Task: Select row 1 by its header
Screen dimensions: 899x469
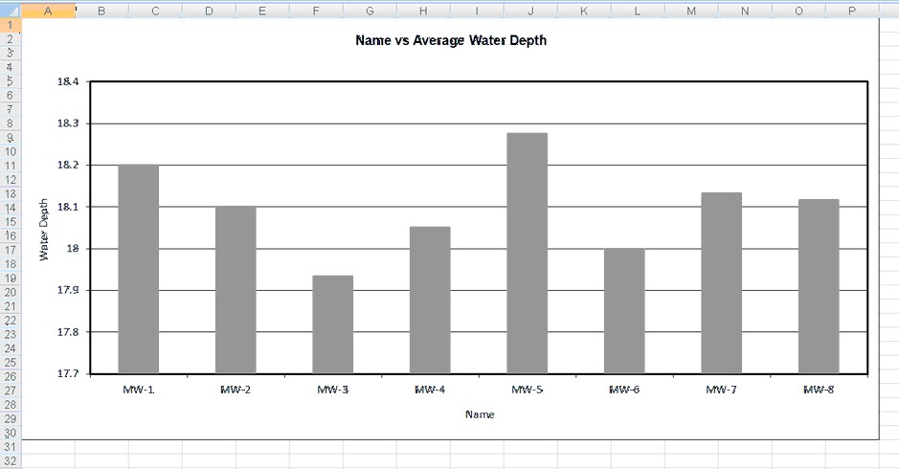Action: pos(10,24)
